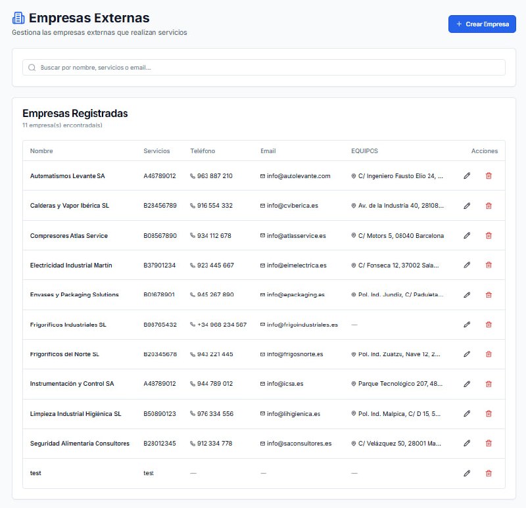
Task: Select Frigoríficos del Norte SL name cell
Action: [x=64, y=354]
